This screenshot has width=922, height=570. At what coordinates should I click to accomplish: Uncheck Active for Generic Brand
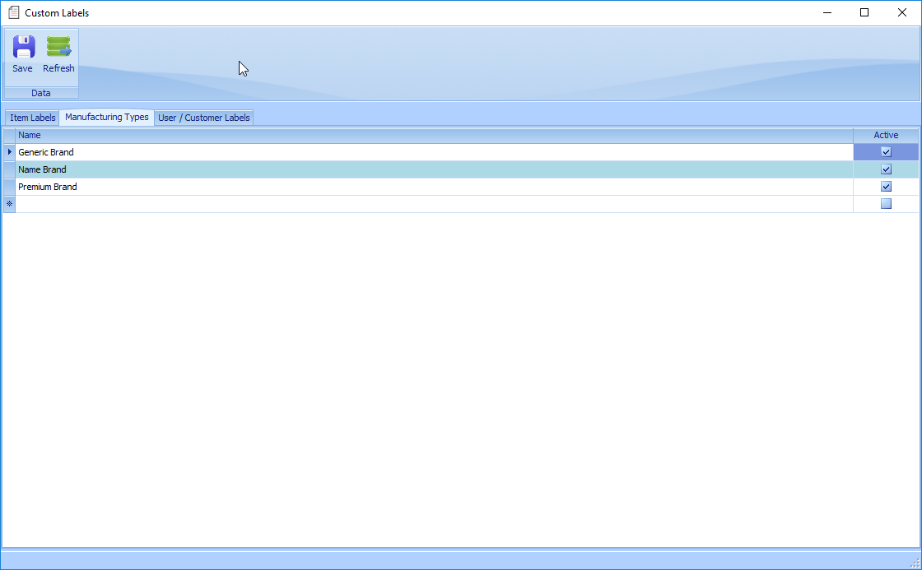coord(886,152)
